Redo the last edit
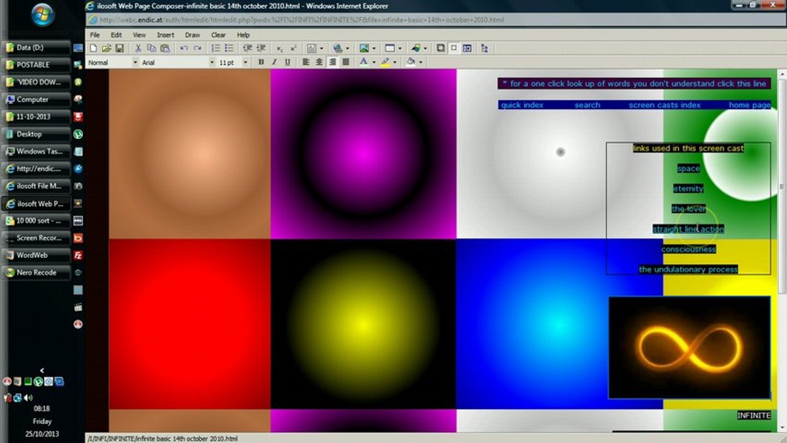787x443 pixels. click(197, 48)
